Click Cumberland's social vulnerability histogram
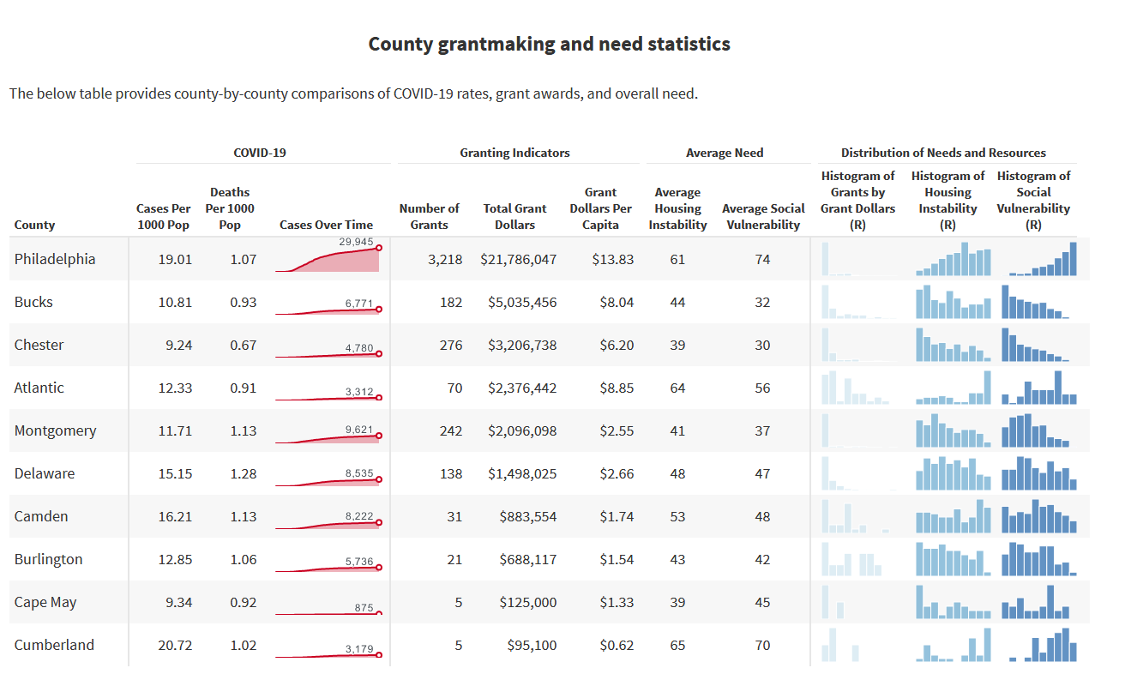Screen dimensions: 1137x674 pyautogui.click(x=1043, y=644)
